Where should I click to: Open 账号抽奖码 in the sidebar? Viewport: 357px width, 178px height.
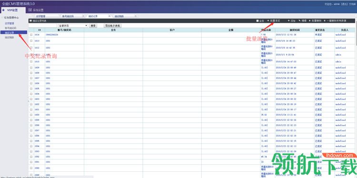[10, 28]
